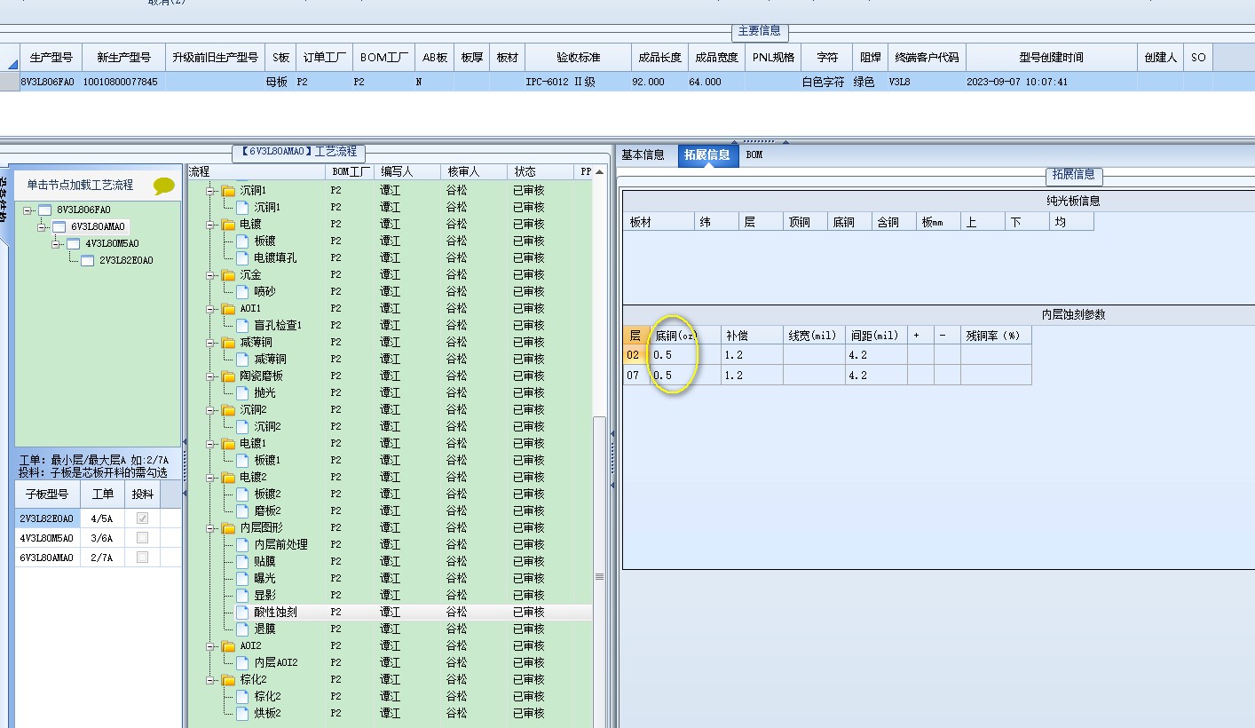Collapse the 沉铜2 process group
Image resolution: width=1255 pixels, height=728 pixels.
(211, 409)
